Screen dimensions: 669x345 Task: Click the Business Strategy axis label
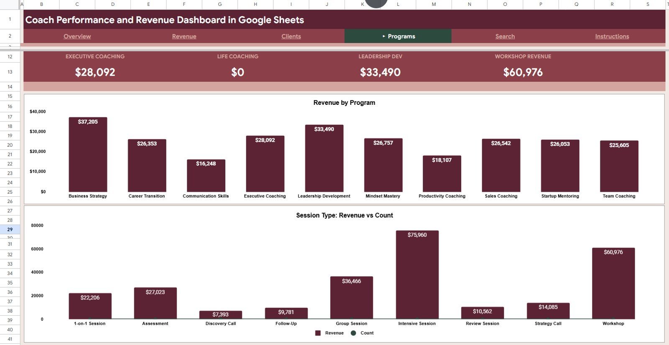click(x=88, y=196)
